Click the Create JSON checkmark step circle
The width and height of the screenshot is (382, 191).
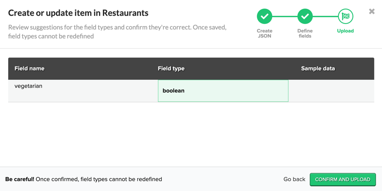(264, 16)
